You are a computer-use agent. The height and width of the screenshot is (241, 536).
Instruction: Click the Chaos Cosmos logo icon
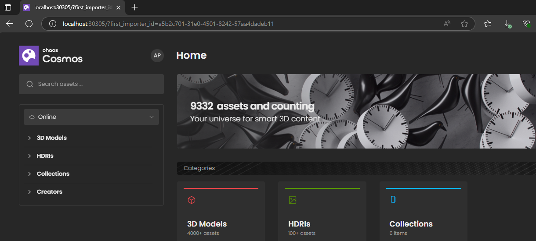[x=29, y=56]
